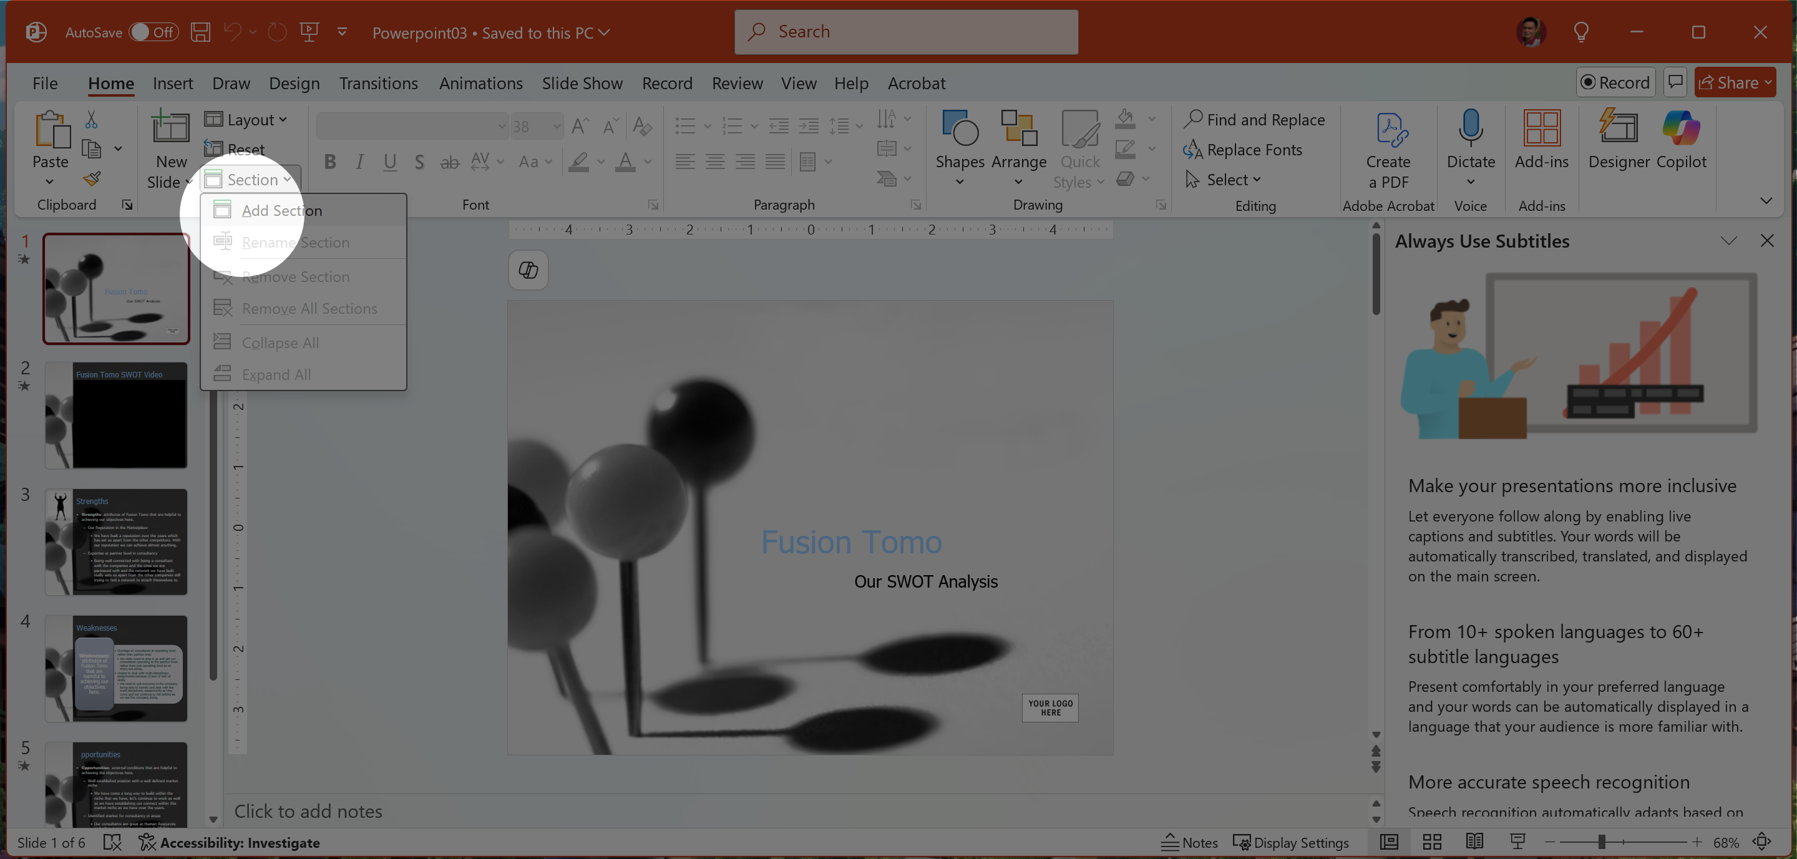1797x859 pixels.
Task: Switch to Slide Sorter view
Action: 1432,842
